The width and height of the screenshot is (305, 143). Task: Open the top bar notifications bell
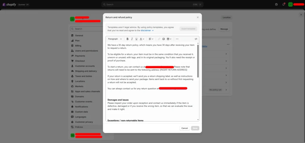tap(284, 4)
